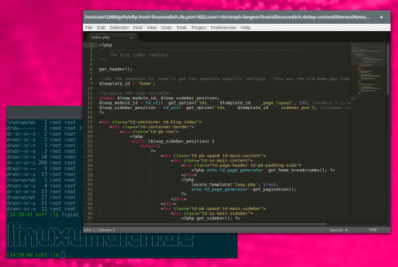Close the Sublime Text window
Screen dimensions: 398x267
pos(381,17)
